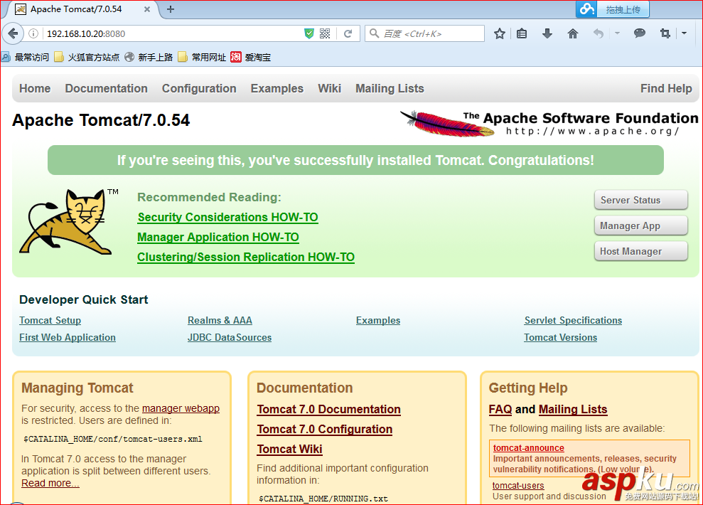Click the Server Status button
This screenshot has height=505, width=703.
(x=641, y=200)
